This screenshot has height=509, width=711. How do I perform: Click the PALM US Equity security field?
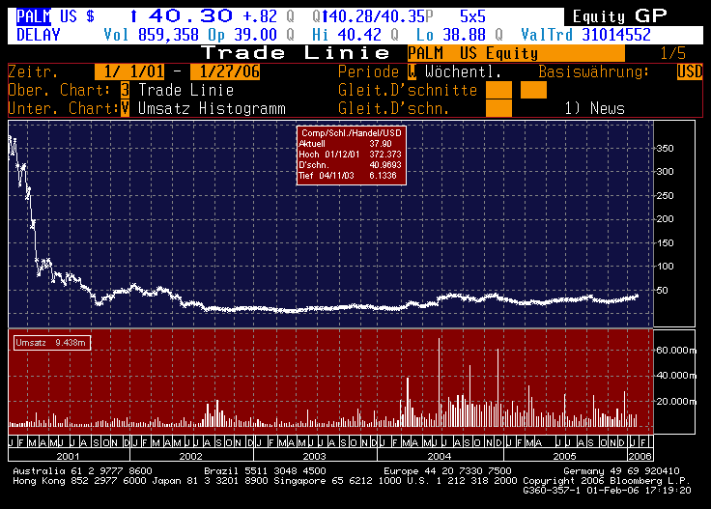(x=516, y=53)
